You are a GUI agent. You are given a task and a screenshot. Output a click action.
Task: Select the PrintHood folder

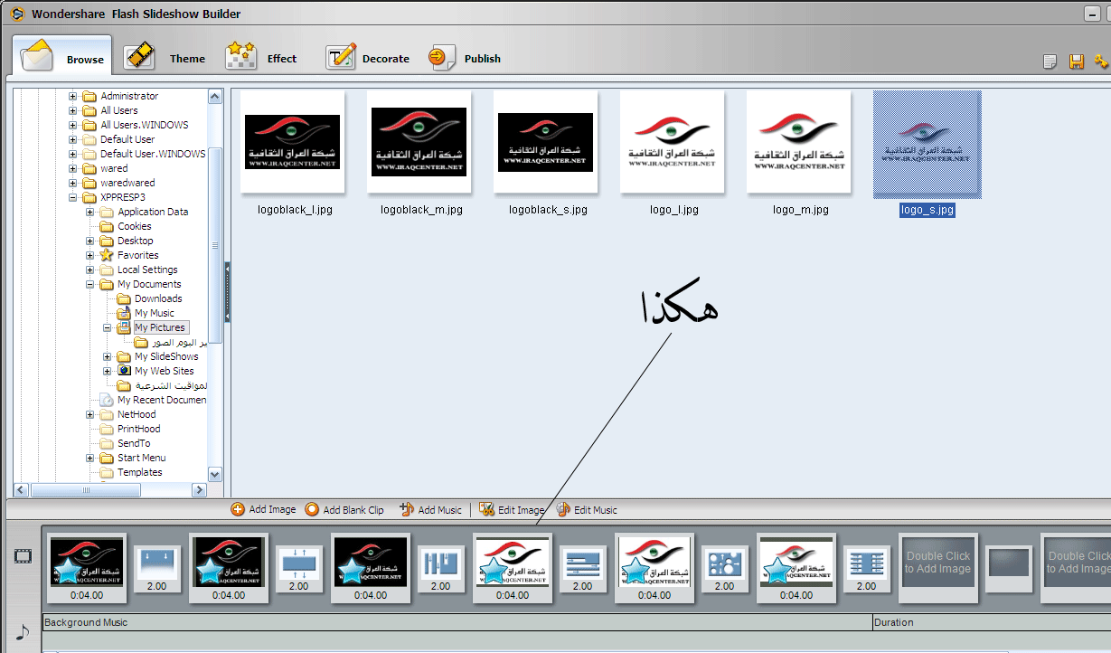point(139,429)
